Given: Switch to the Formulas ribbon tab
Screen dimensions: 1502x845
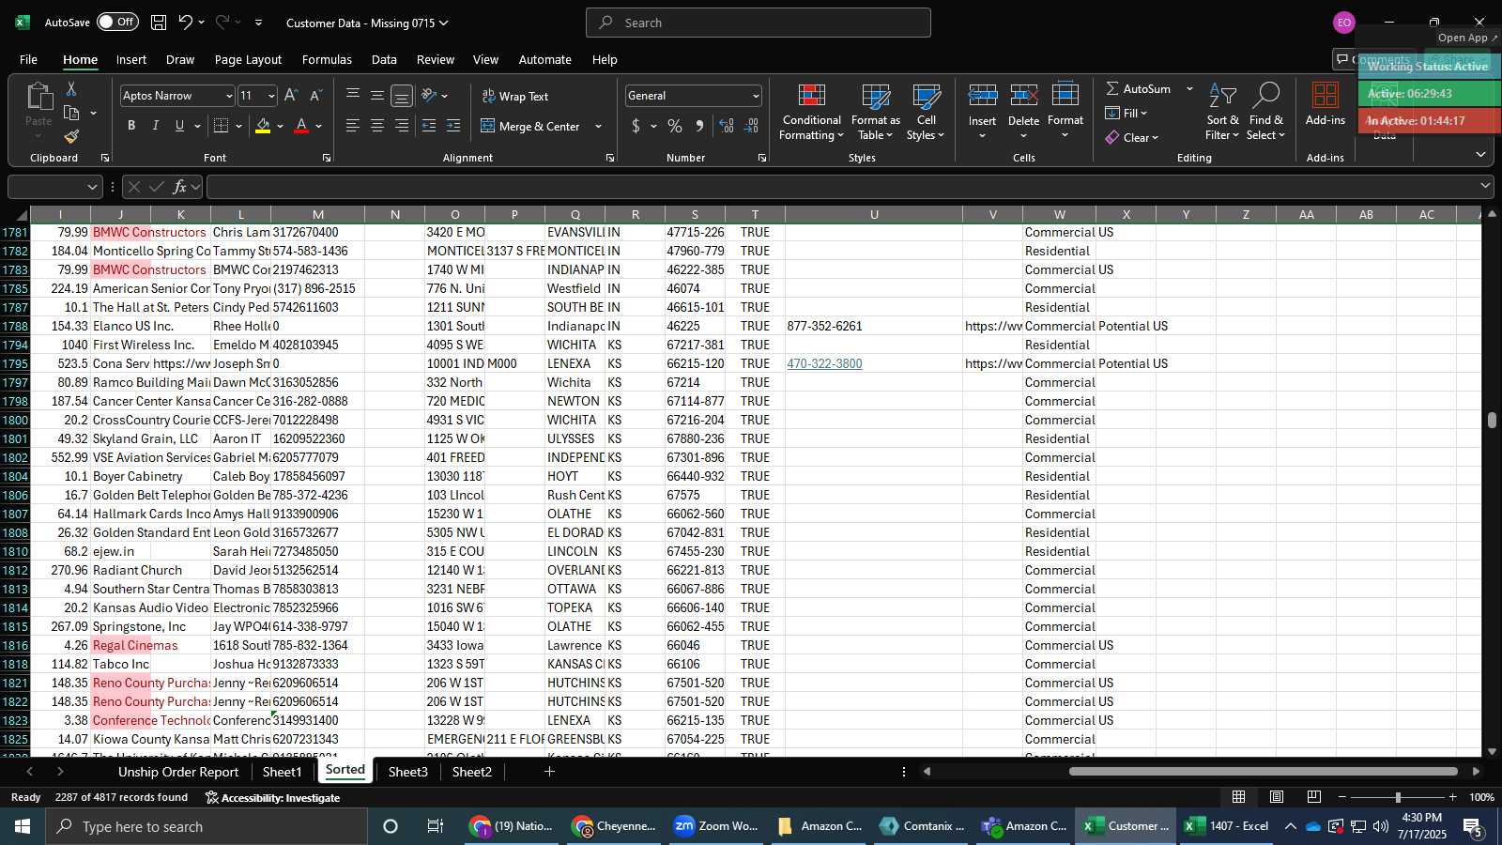Looking at the screenshot, I should tap(327, 59).
